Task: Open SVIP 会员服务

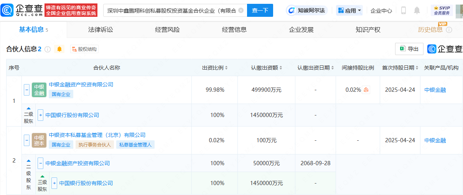Action: (x=442, y=10)
